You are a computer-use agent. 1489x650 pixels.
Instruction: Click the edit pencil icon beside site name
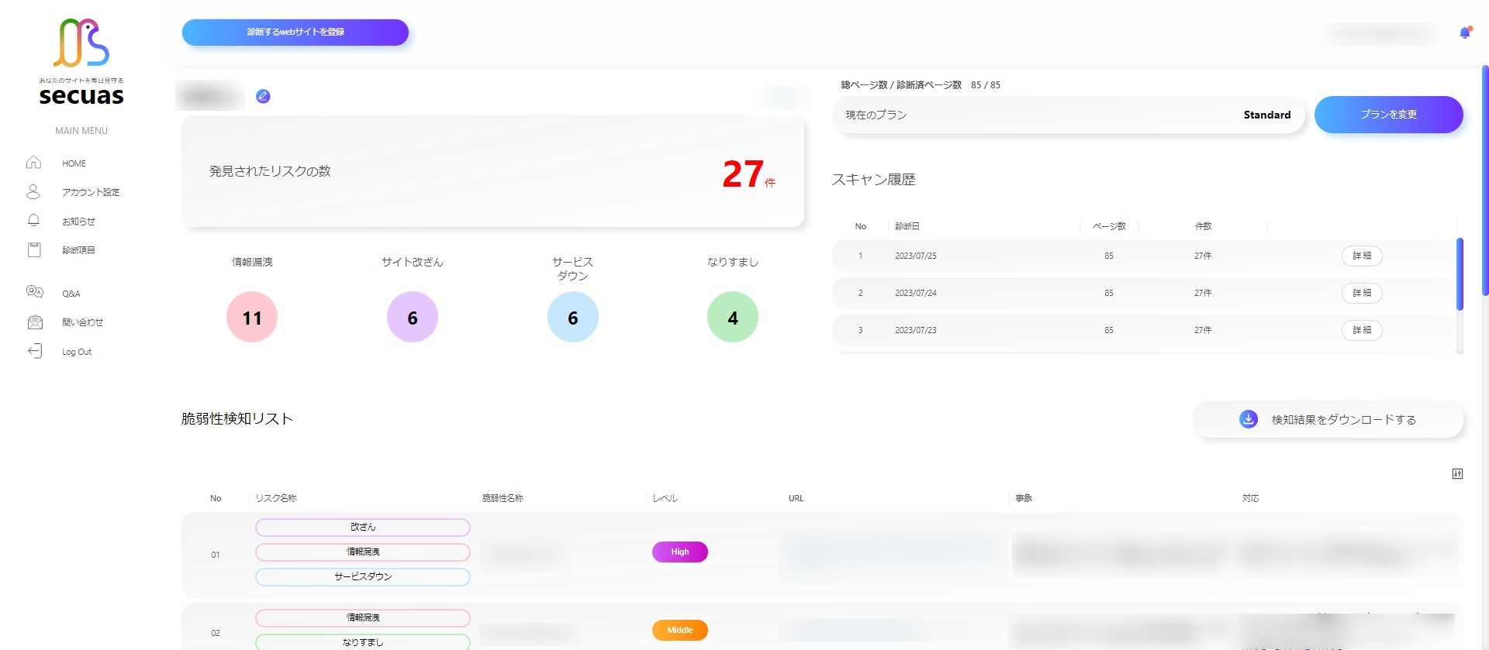coord(263,97)
